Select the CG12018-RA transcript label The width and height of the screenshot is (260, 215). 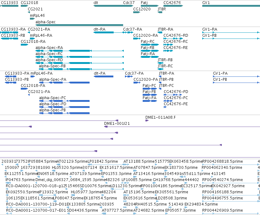click(33, 42)
